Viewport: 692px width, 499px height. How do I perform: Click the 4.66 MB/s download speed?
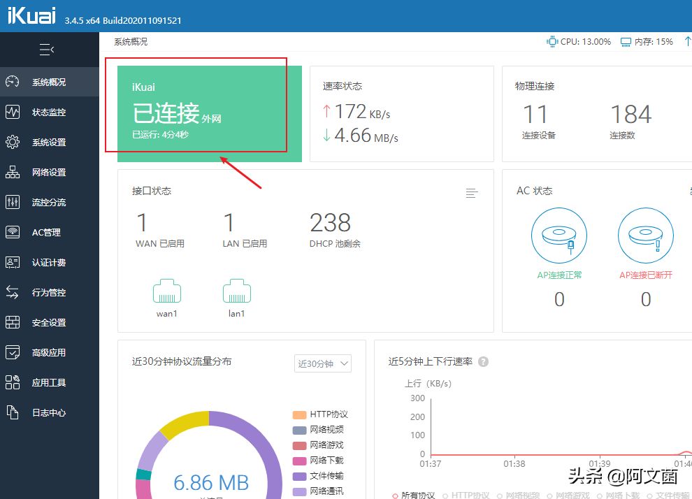[x=366, y=135]
